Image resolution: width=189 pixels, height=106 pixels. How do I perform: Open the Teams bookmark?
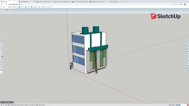point(27,7)
